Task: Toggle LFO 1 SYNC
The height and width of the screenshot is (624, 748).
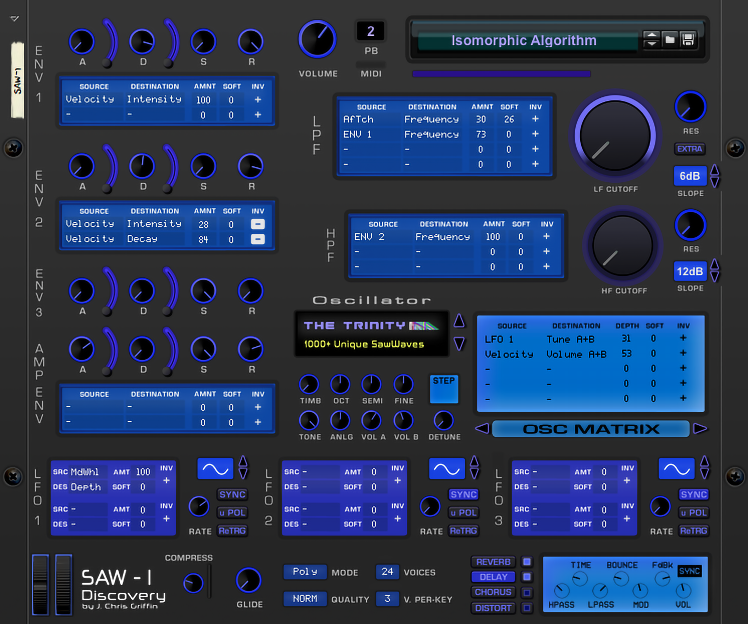Action: pos(232,494)
